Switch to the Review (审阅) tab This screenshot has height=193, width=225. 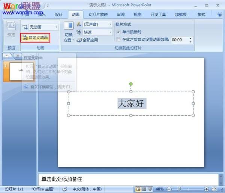pyautogui.click(x=121, y=15)
